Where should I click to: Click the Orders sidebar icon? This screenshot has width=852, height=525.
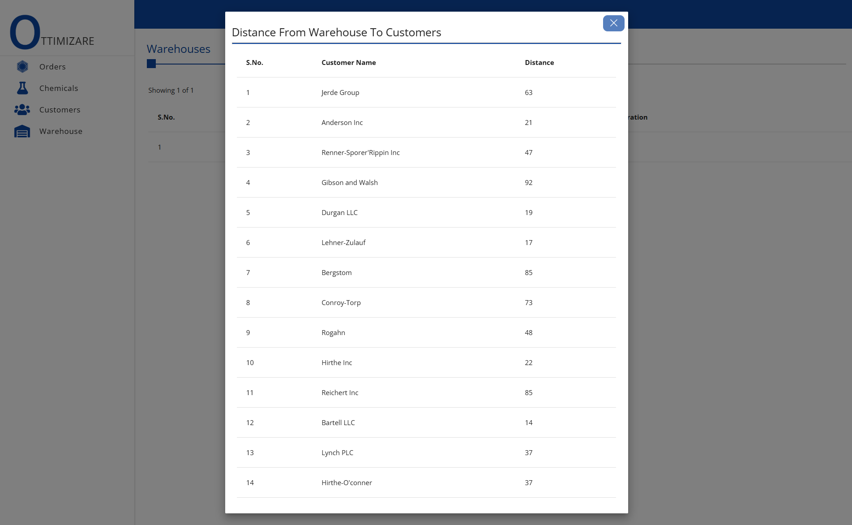click(22, 67)
